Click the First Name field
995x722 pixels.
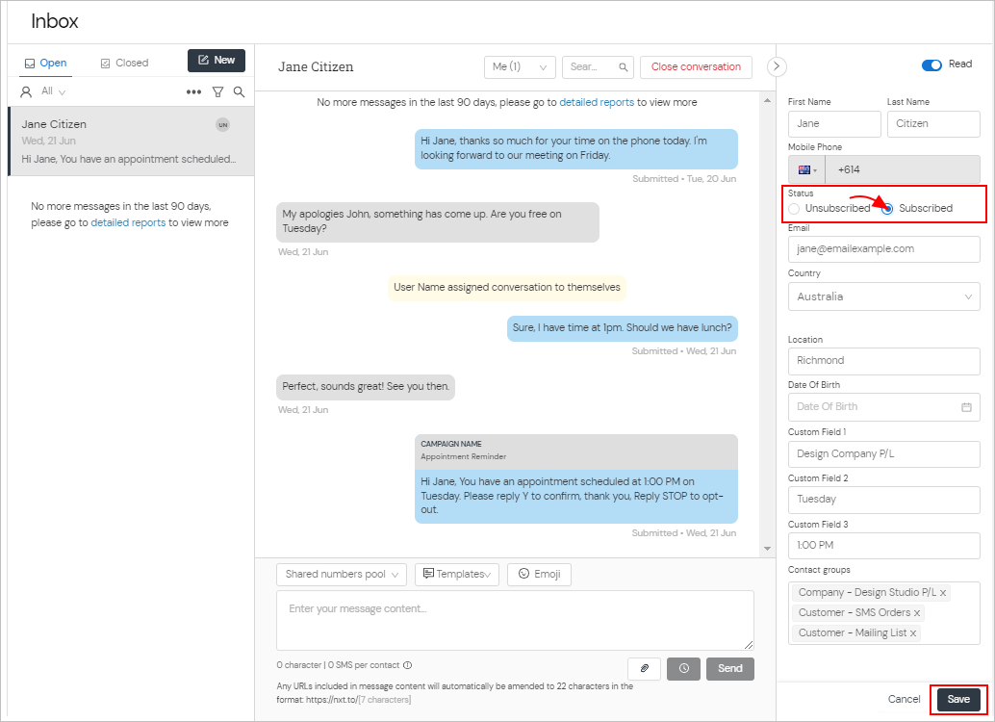tap(834, 124)
